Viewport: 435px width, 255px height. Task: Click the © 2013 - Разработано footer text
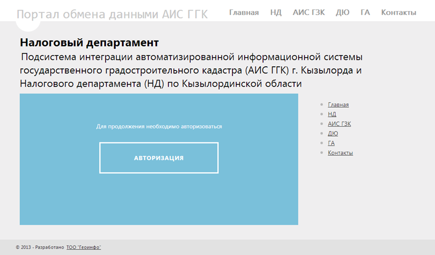point(39,247)
